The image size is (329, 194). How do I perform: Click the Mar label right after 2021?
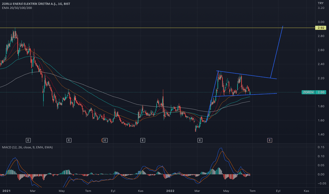33,191
